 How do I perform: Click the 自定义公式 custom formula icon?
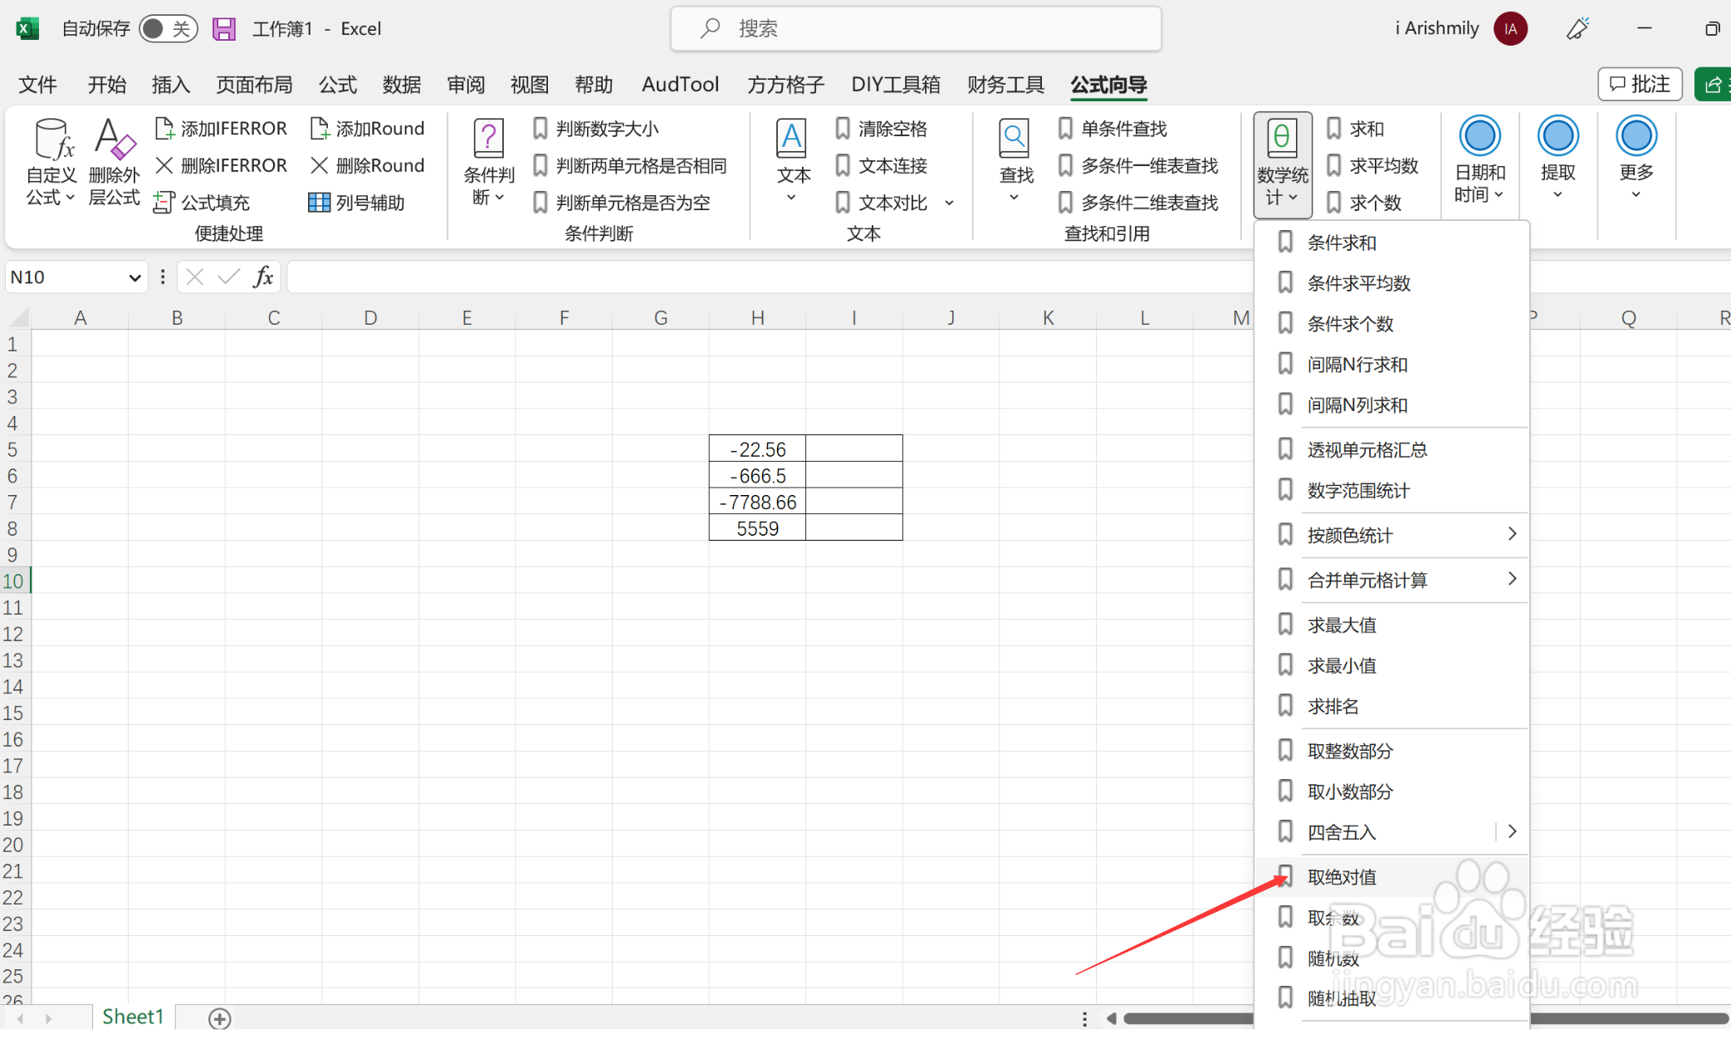tap(51, 140)
